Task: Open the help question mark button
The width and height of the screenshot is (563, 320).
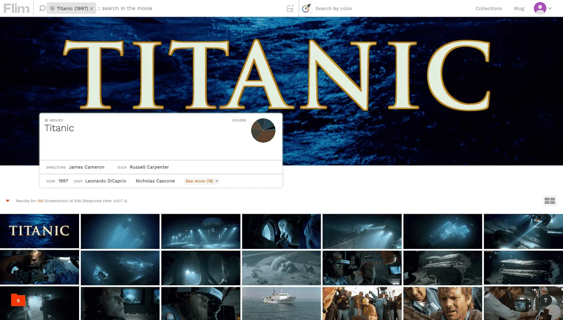Action: 545,300
